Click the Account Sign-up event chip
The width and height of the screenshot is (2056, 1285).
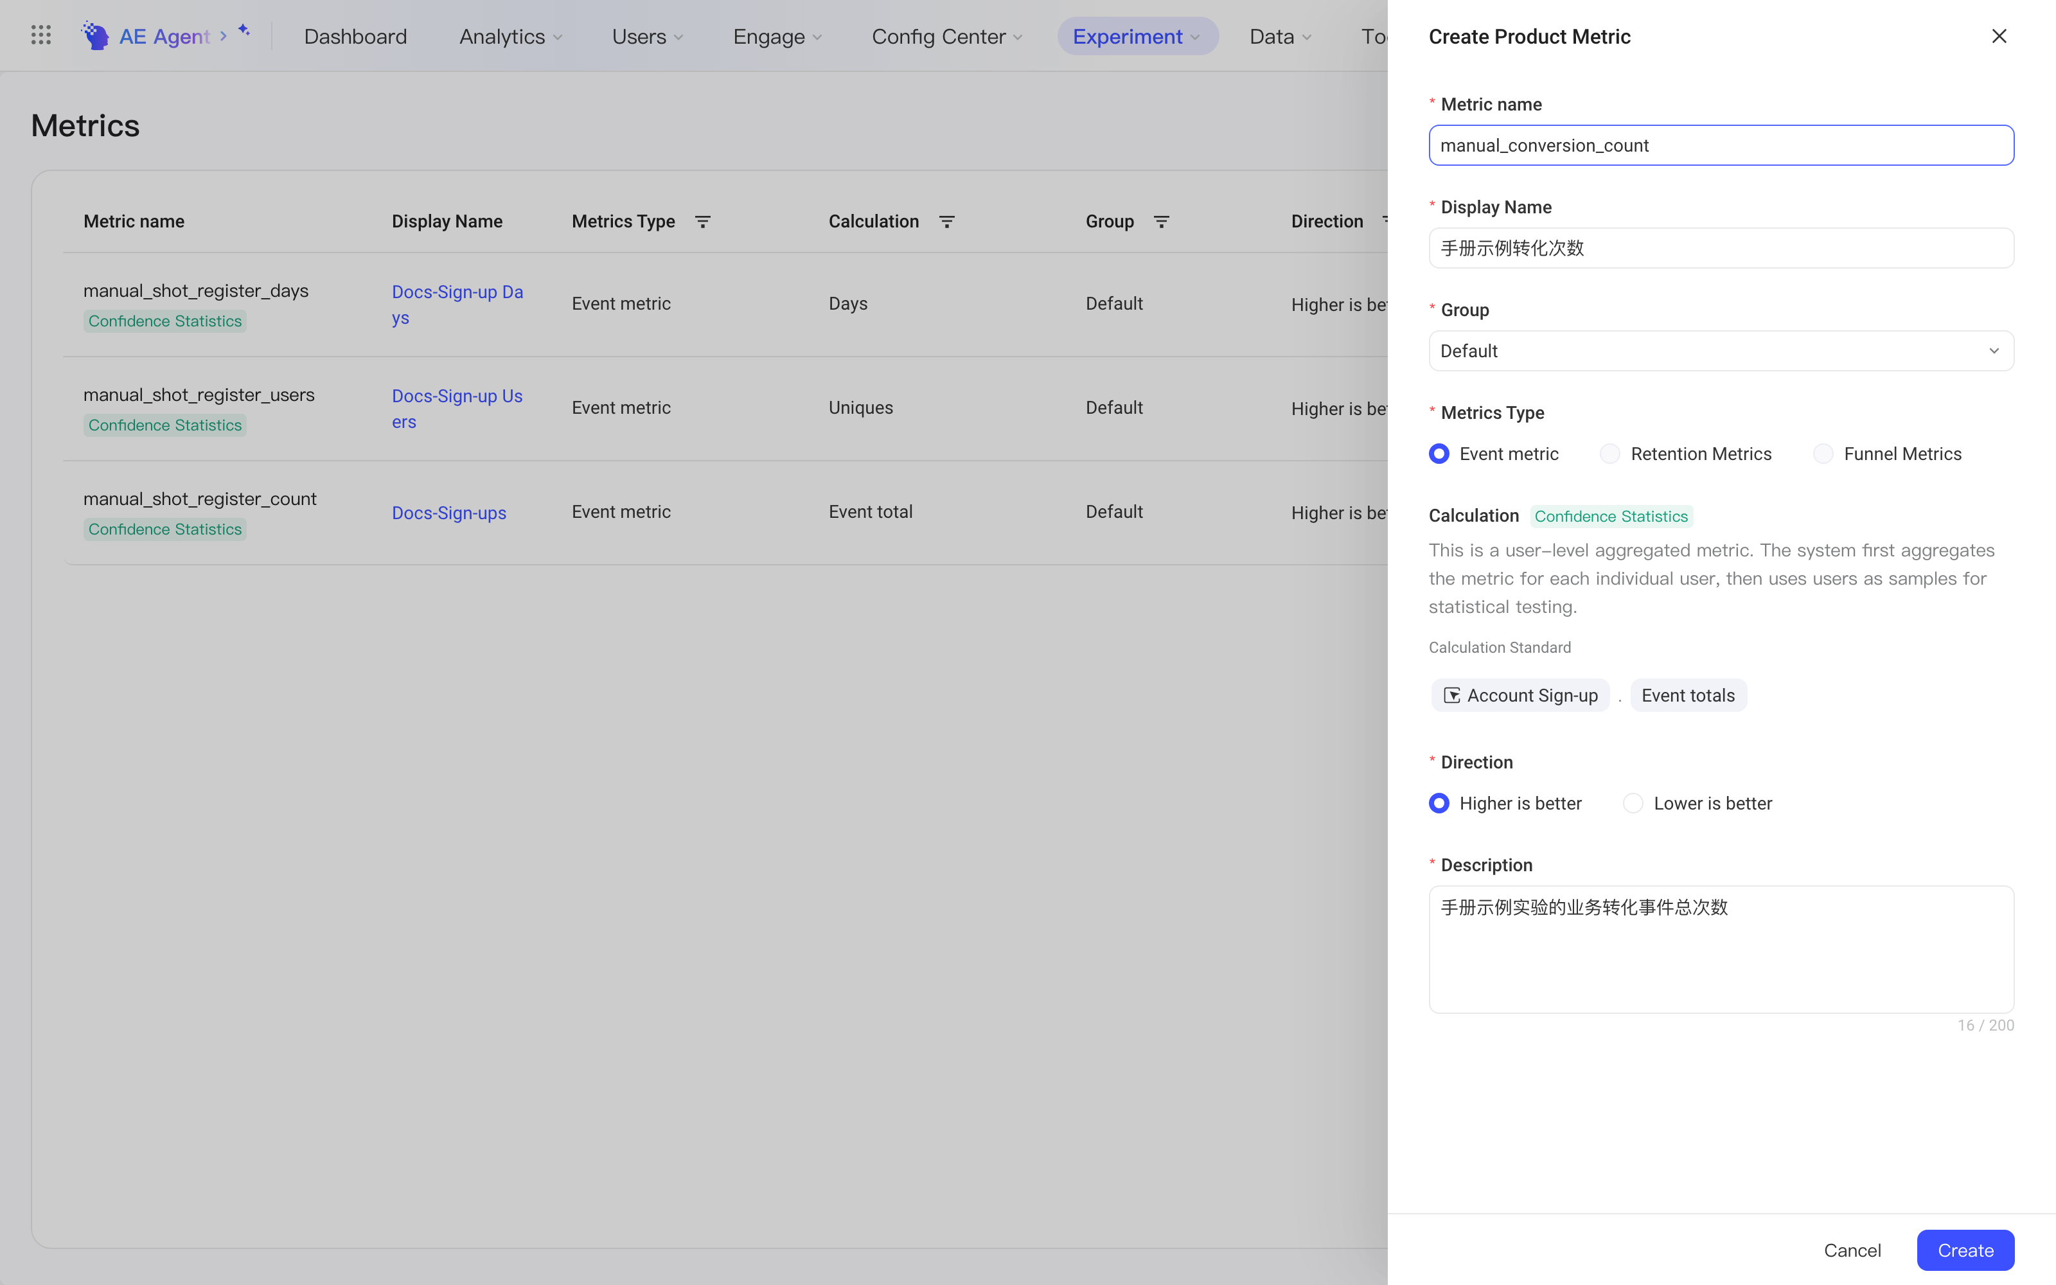coord(1521,695)
